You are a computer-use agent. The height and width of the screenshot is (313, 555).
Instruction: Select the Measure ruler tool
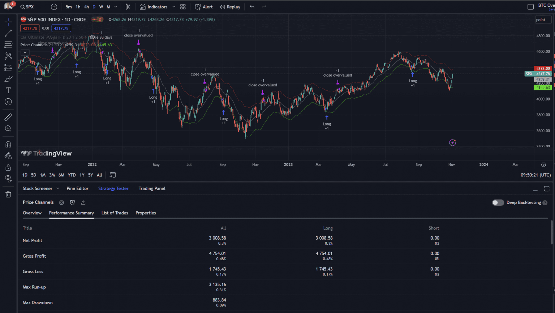(8, 117)
